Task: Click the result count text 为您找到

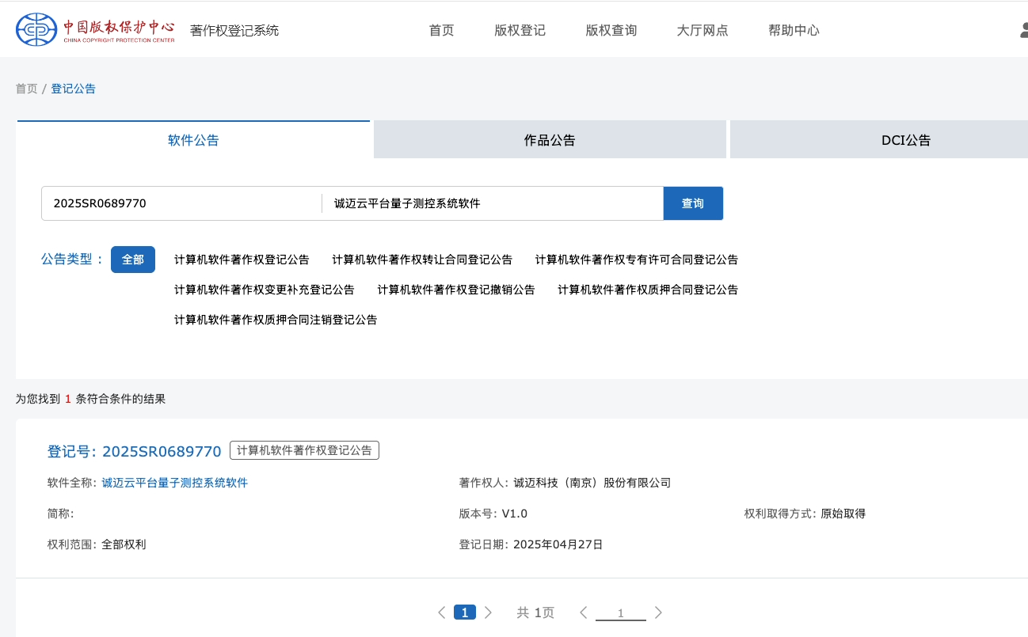Action: pyautogui.click(x=38, y=399)
